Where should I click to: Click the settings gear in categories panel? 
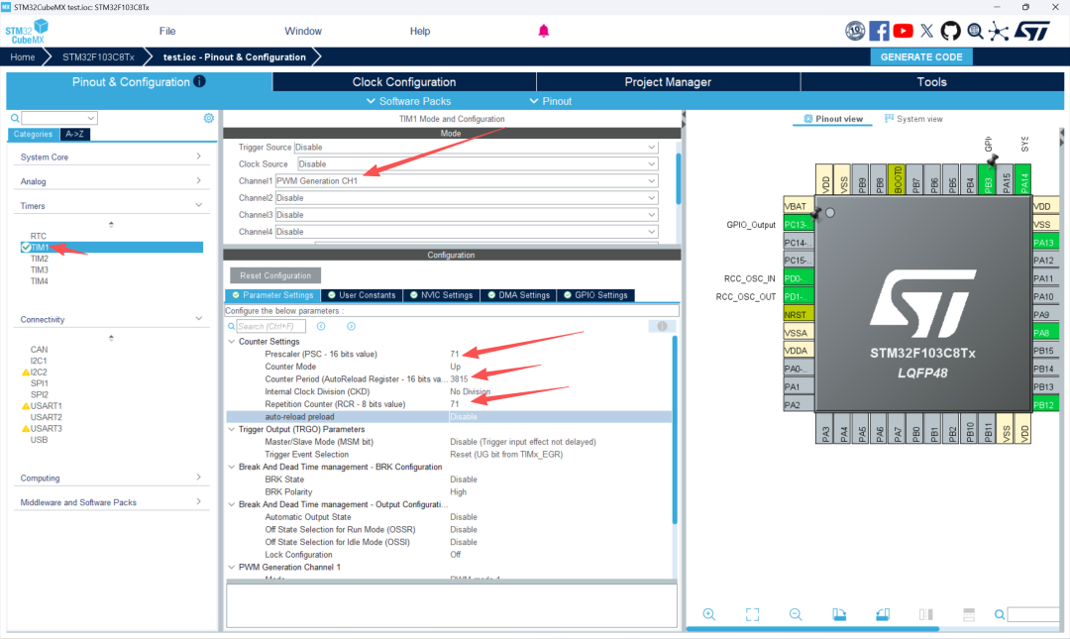(209, 118)
